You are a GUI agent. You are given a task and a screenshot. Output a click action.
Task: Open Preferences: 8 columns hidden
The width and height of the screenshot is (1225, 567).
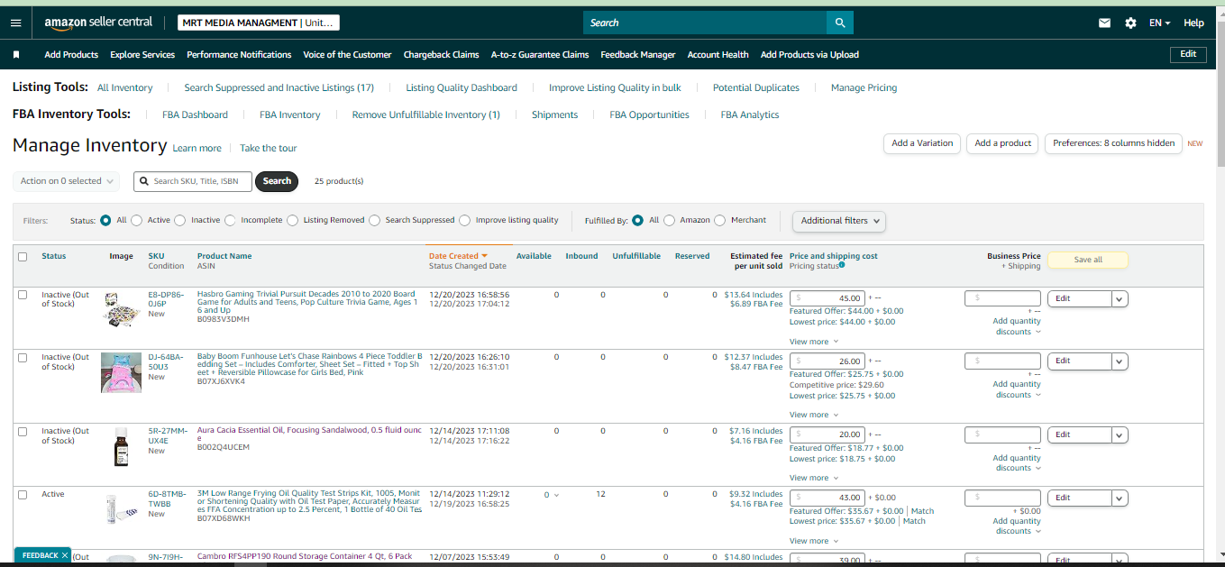click(x=1113, y=143)
